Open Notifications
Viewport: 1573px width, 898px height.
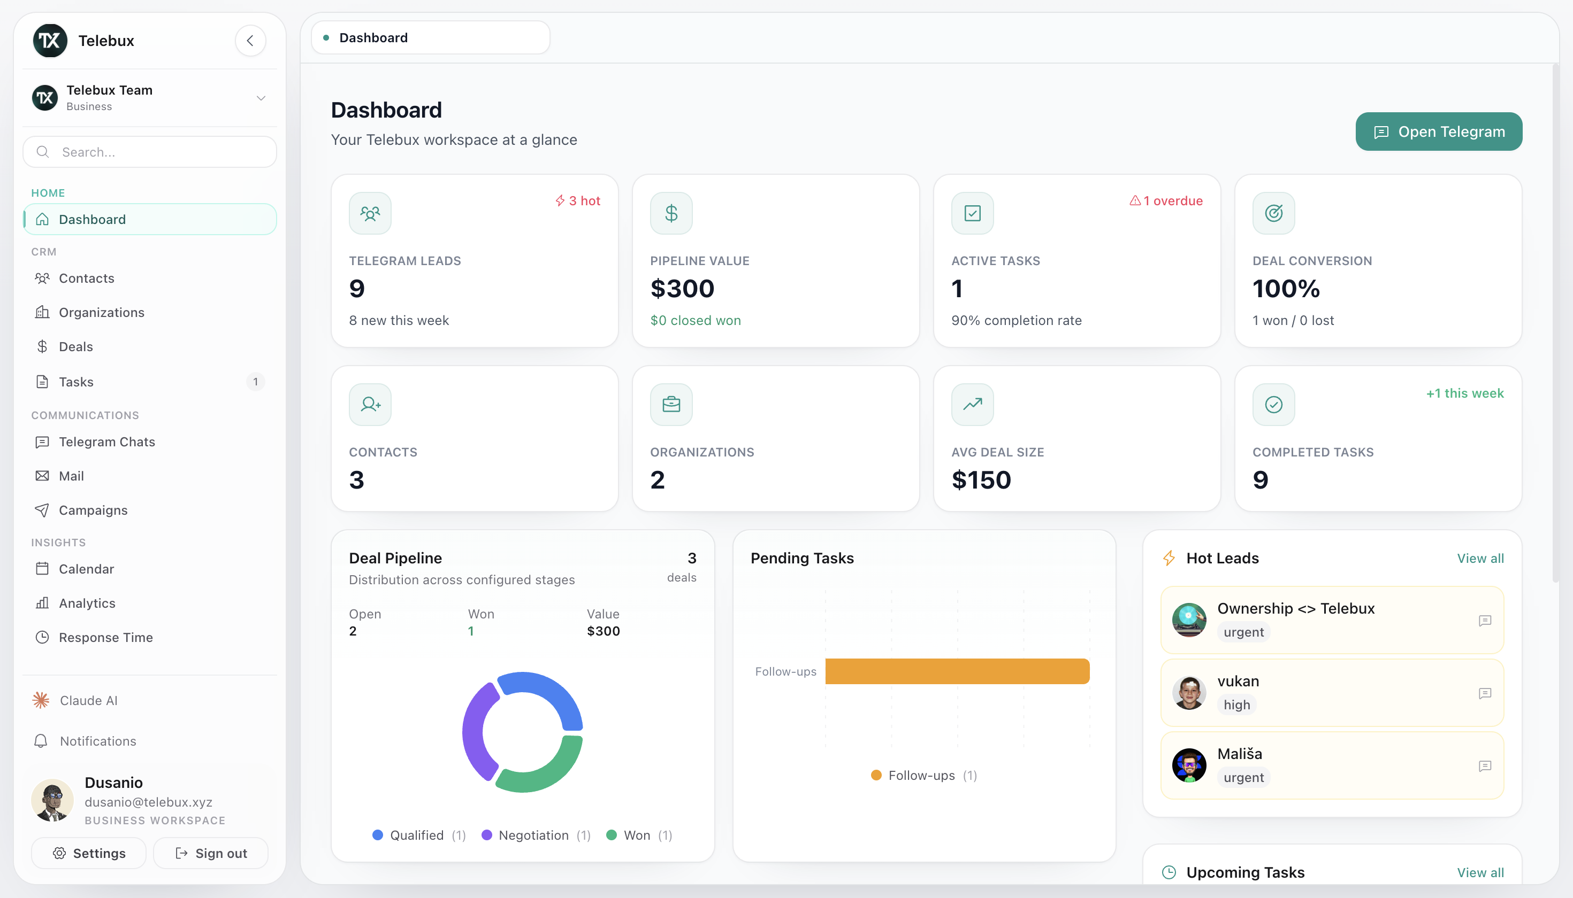coord(150,741)
